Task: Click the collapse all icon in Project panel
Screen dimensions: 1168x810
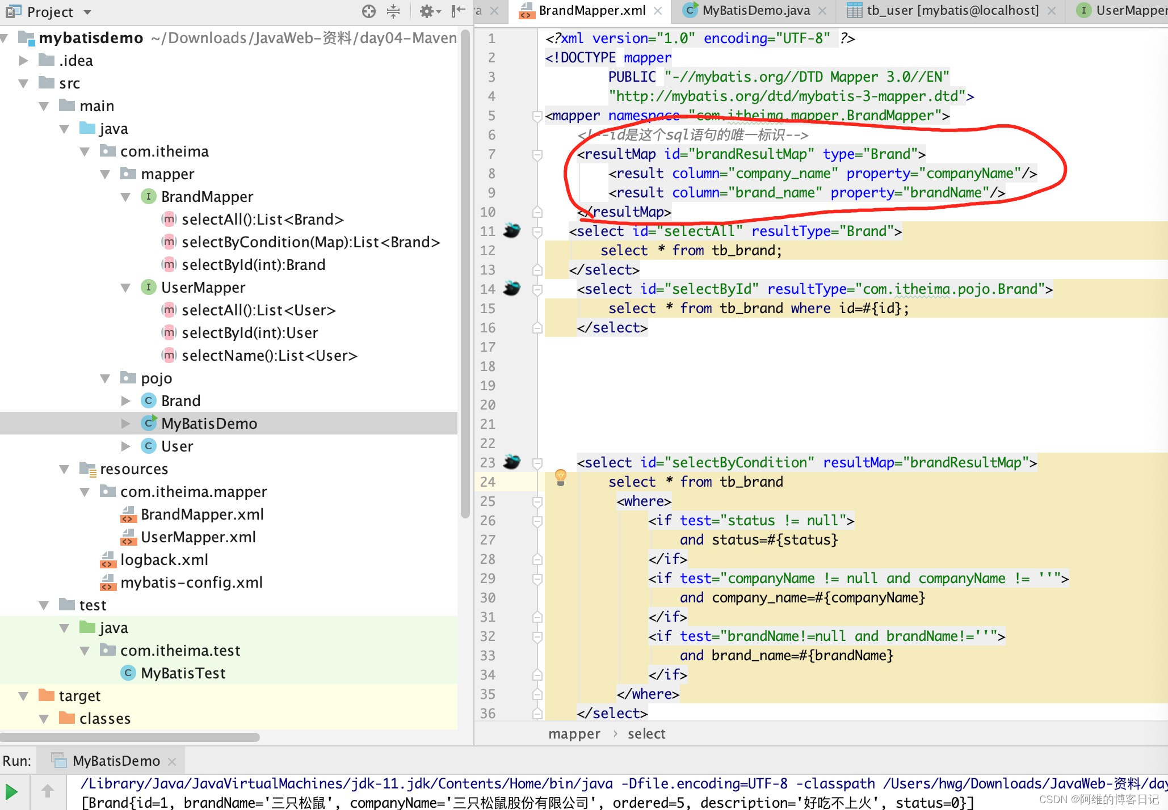Action: (393, 11)
